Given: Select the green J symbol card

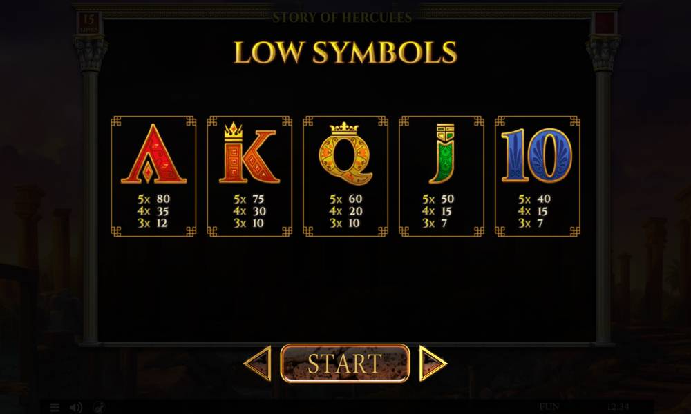Looking at the screenshot, I should pos(442,177).
